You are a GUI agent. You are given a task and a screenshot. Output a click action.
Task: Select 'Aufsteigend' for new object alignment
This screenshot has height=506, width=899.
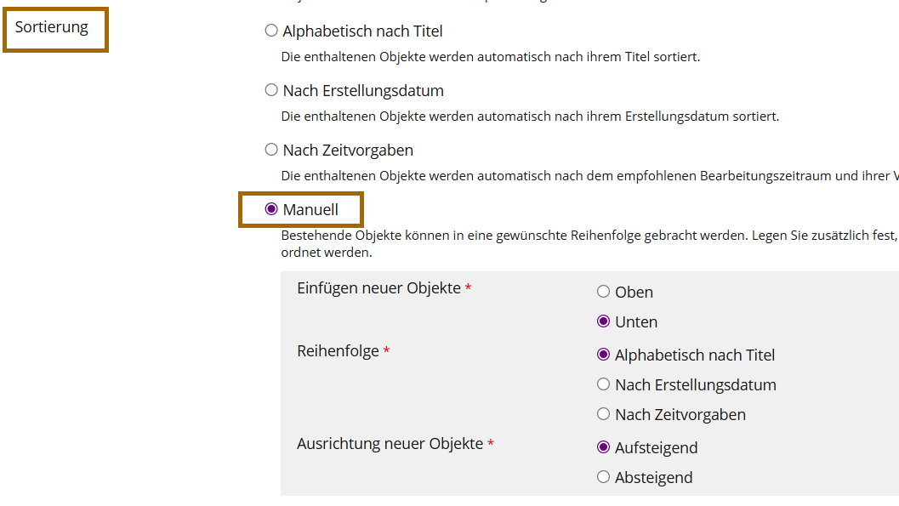(x=604, y=447)
